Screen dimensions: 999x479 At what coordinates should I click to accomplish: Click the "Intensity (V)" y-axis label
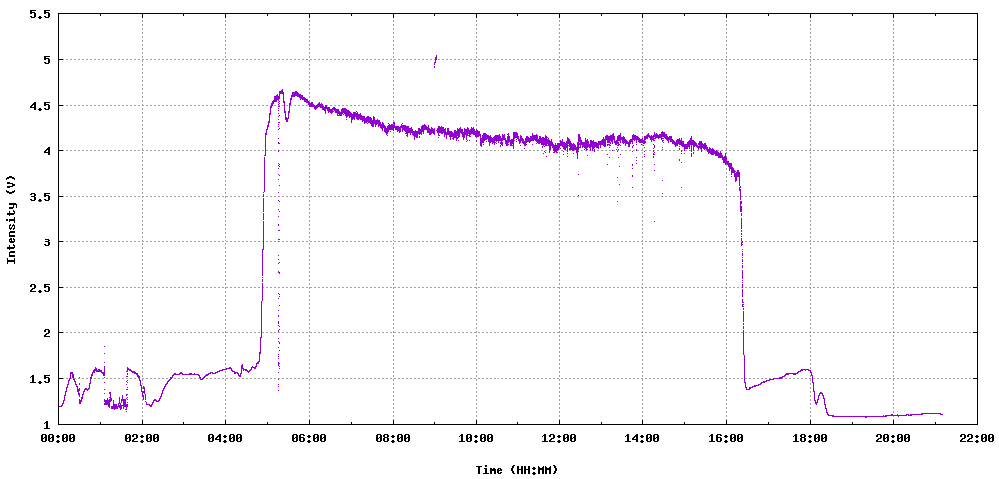coord(11,220)
